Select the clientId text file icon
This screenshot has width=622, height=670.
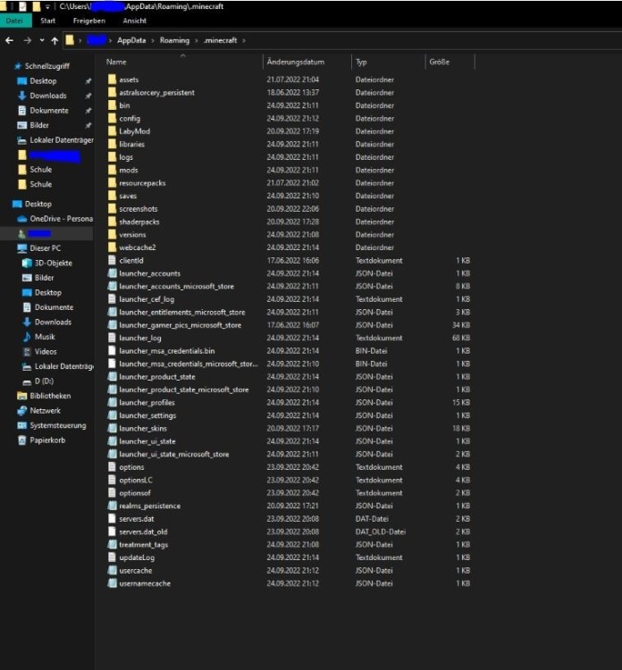tap(112, 260)
